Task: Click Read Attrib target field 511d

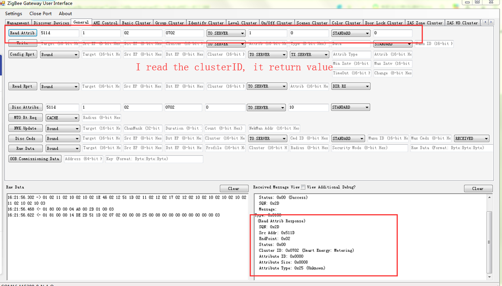Action: tap(59, 33)
